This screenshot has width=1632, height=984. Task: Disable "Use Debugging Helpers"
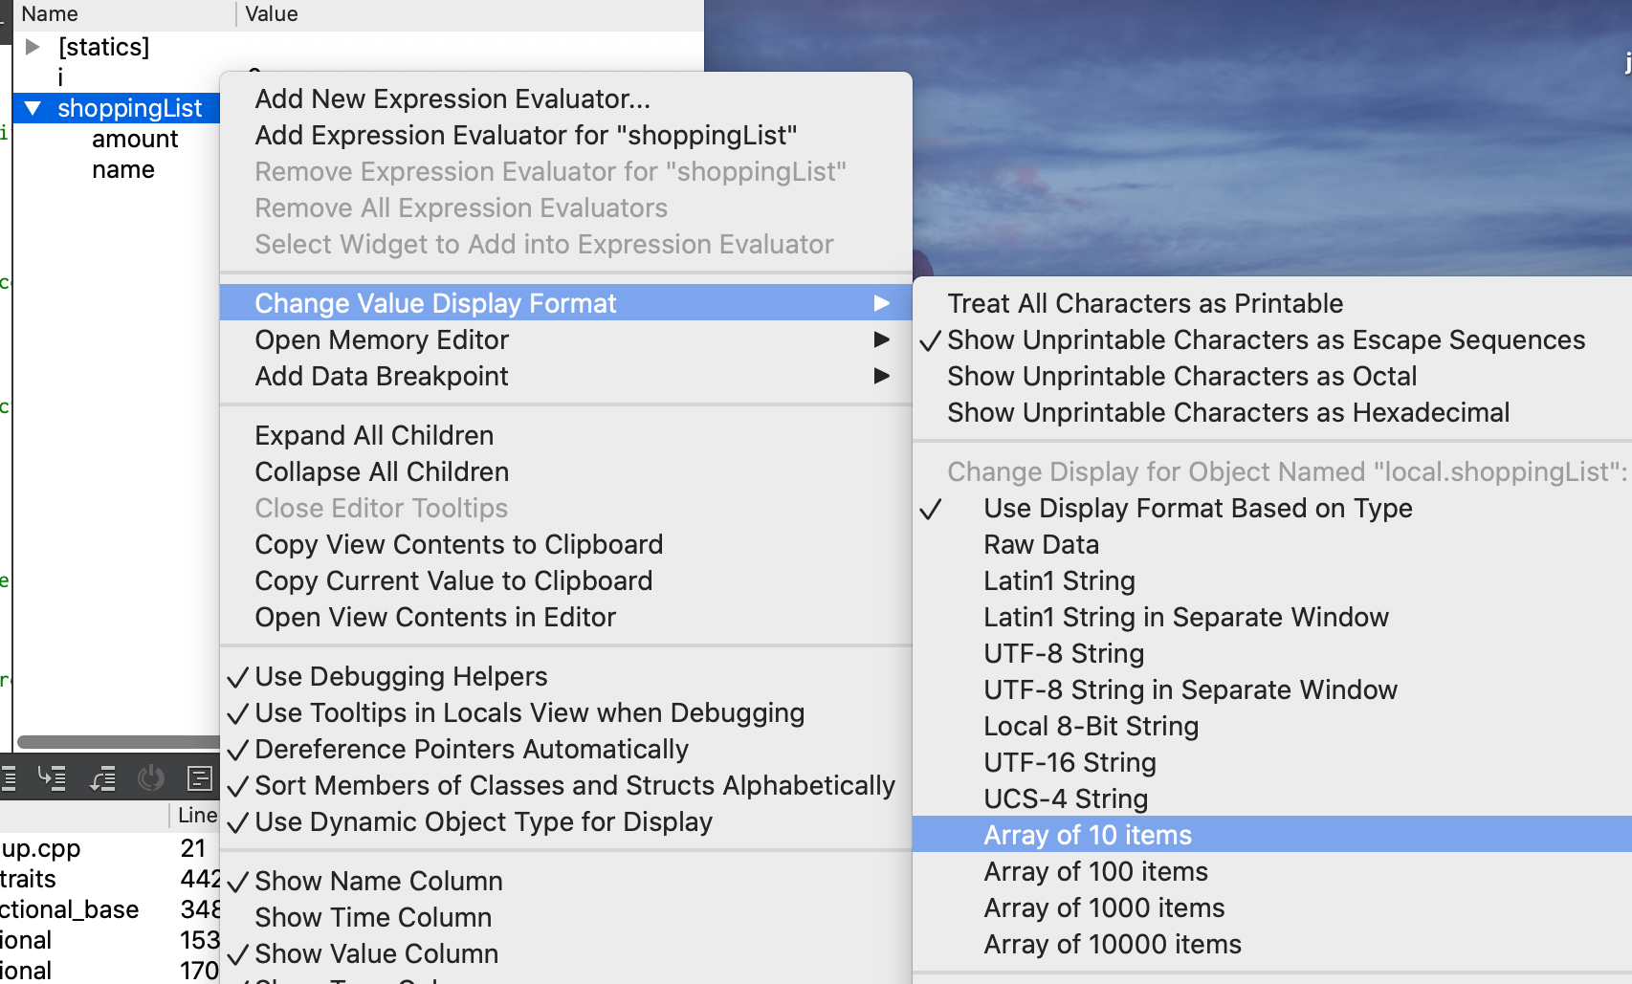(x=401, y=676)
